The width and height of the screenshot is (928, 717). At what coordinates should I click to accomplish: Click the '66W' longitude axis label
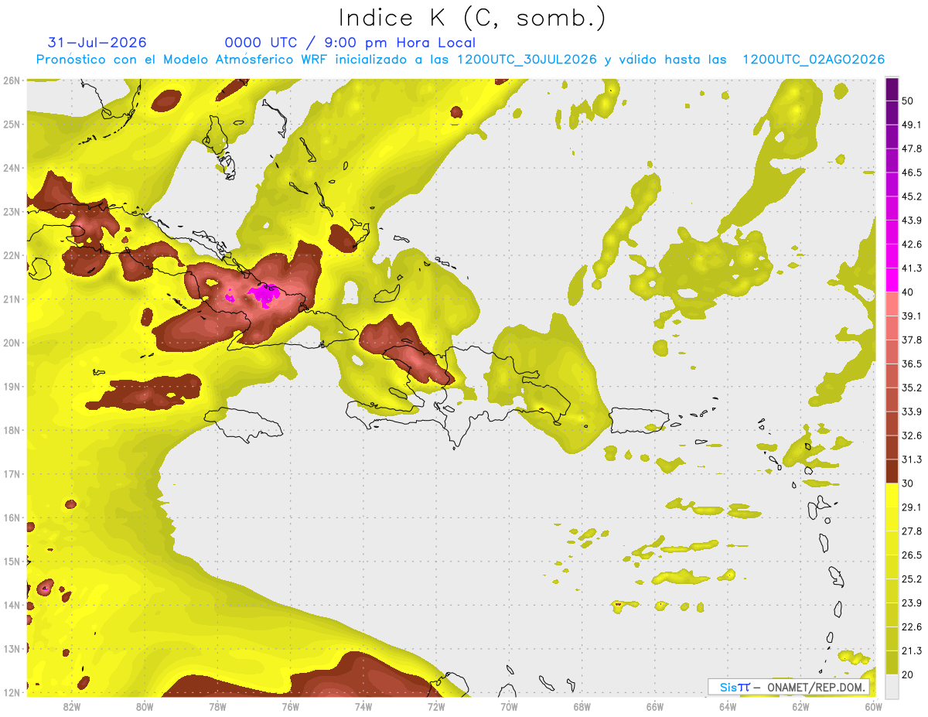click(x=654, y=706)
